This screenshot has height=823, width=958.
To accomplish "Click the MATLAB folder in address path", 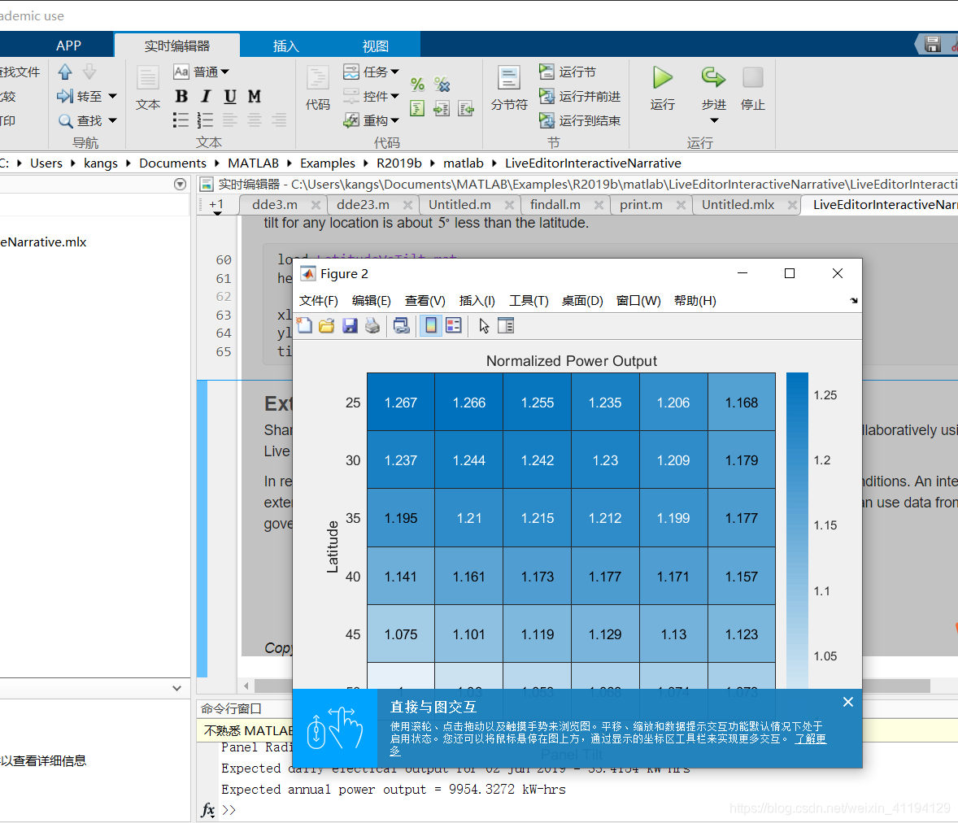I will coord(253,163).
